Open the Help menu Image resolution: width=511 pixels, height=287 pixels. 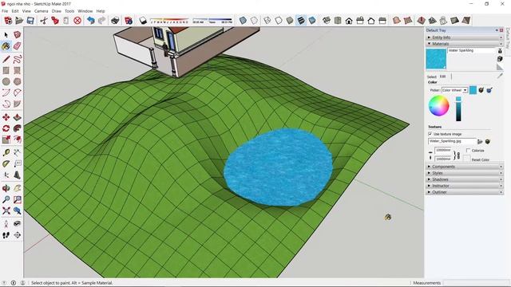(x=101, y=11)
